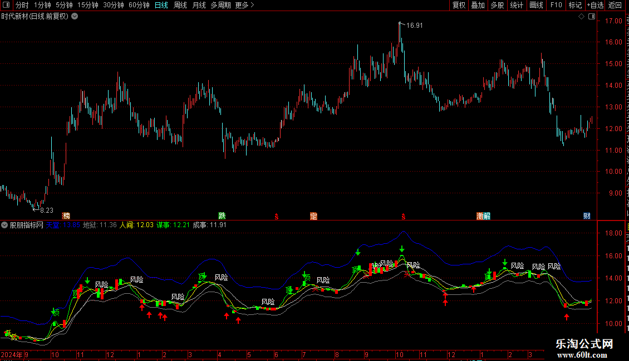Expand the 更多 periods menu
This screenshot has width=629, height=361.
pyautogui.click(x=244, y=5)
